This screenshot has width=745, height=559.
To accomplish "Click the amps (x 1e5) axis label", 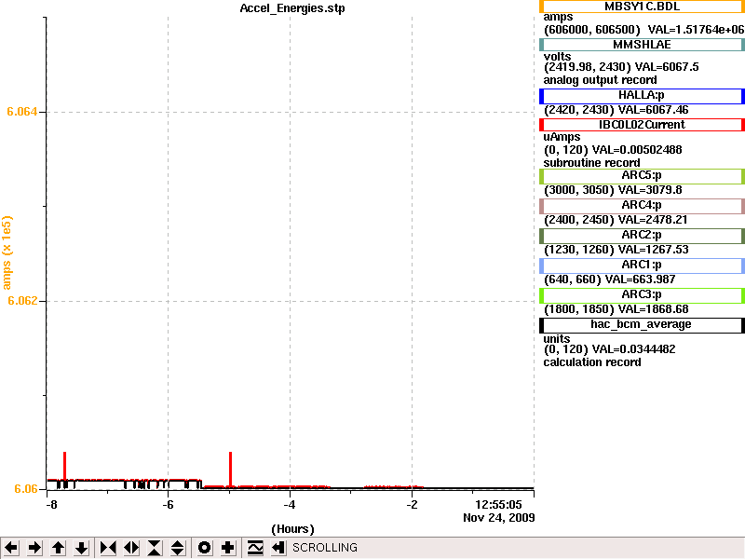I will 7,252.
